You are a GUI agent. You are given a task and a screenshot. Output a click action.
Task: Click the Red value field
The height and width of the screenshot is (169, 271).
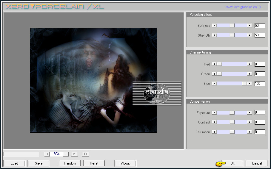(x=260, y=64)
